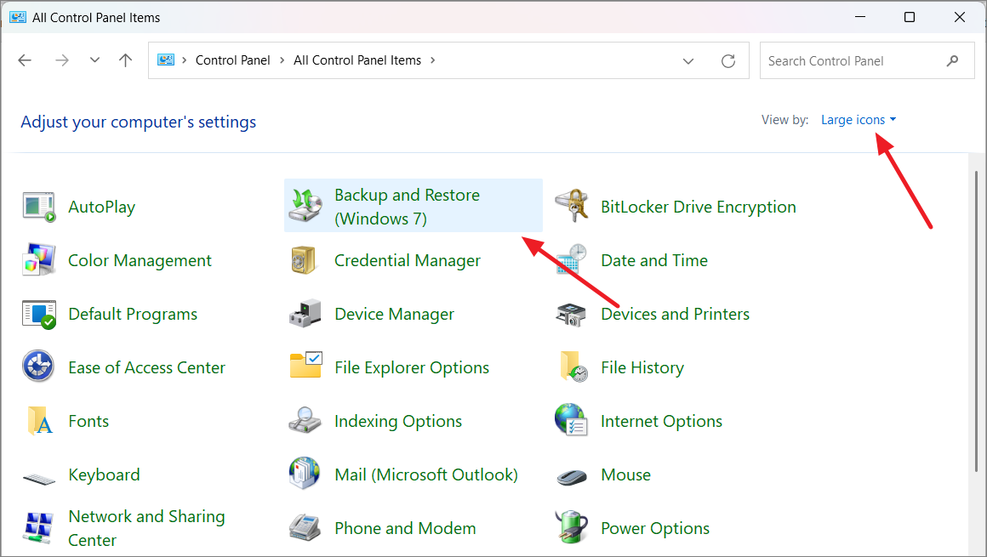Screen dimensions: 987x557
Task: Click the search magnifier icon
Action: click(x=952, y=61)
